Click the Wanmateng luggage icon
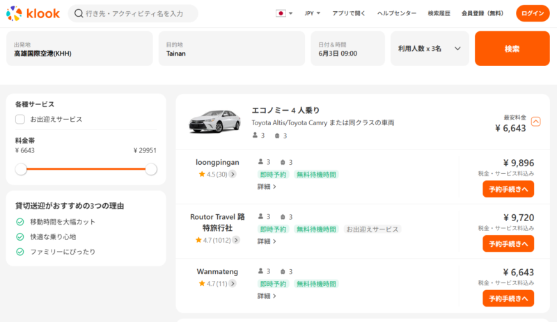This screenshot has width=557, height=322. coord(283,272)
